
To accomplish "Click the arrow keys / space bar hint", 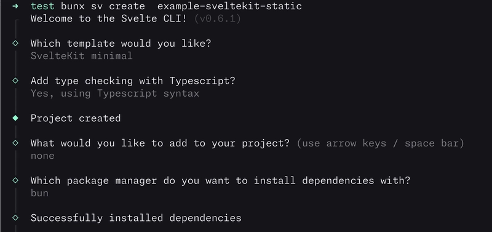I will pos(380,143).
